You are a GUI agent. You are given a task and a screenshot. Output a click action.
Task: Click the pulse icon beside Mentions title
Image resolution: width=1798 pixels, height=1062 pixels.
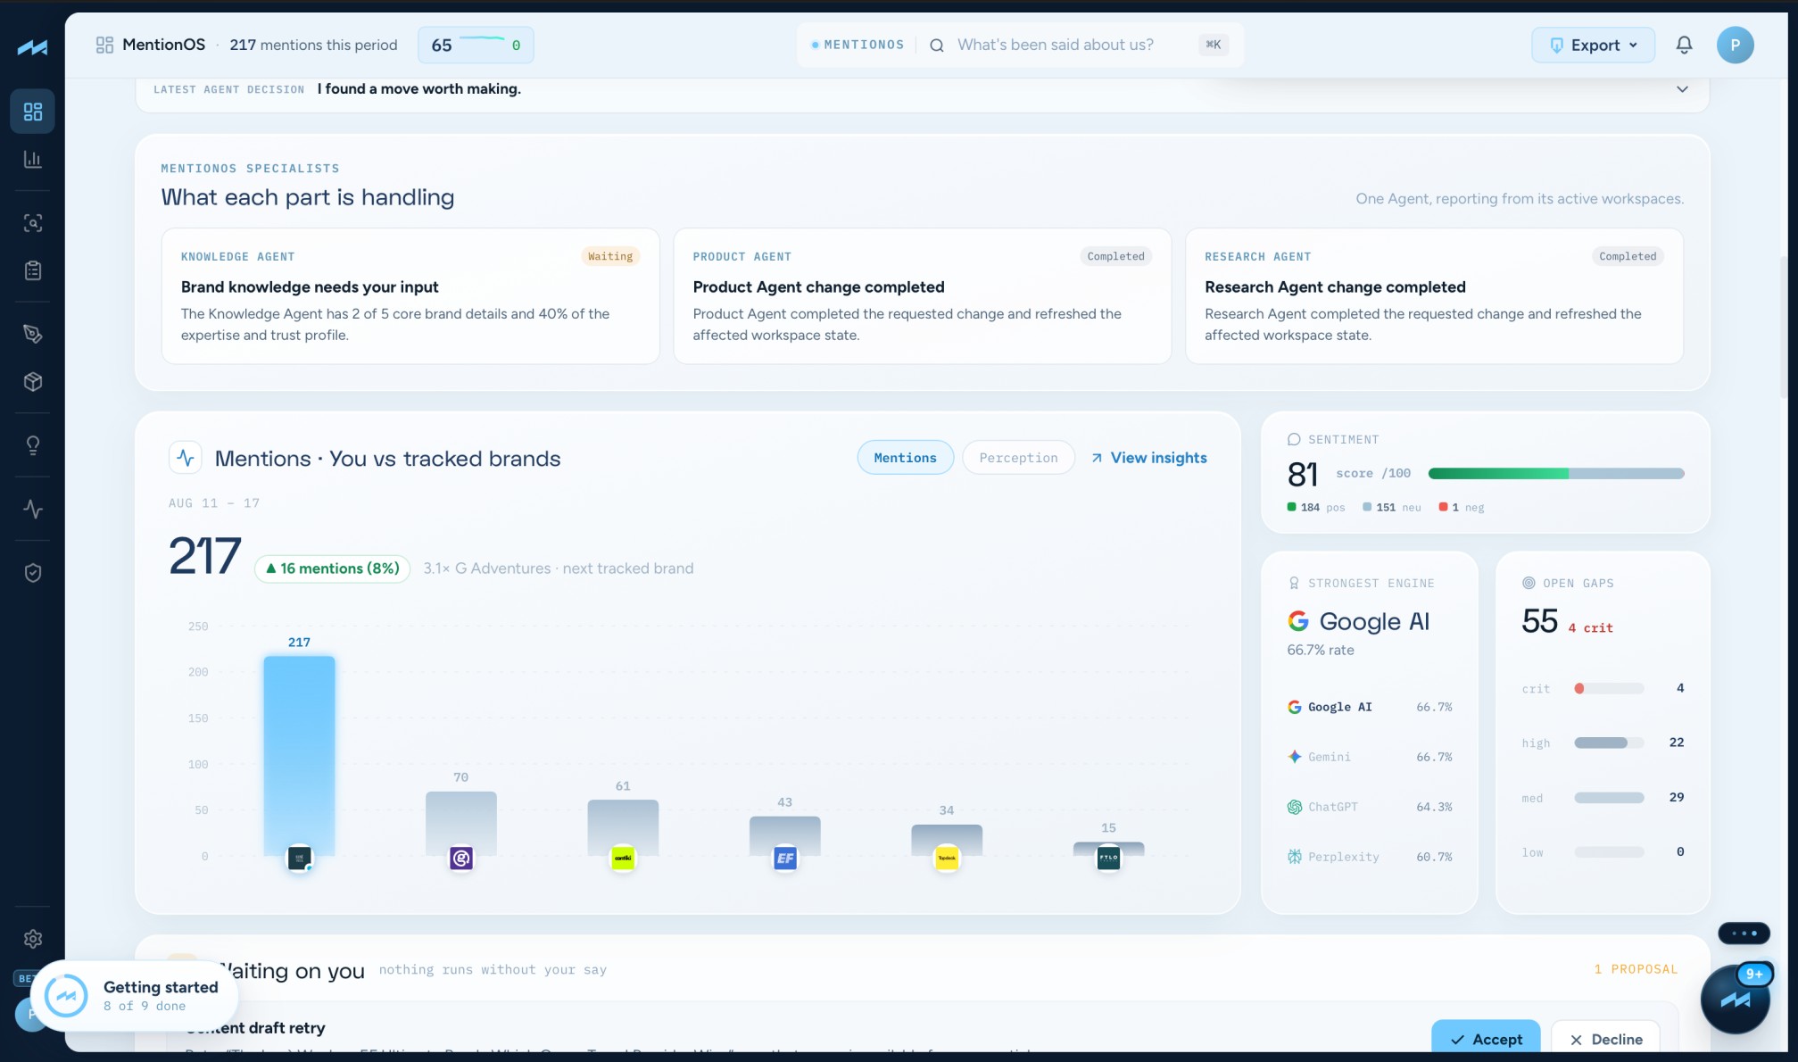coord(186,458)
